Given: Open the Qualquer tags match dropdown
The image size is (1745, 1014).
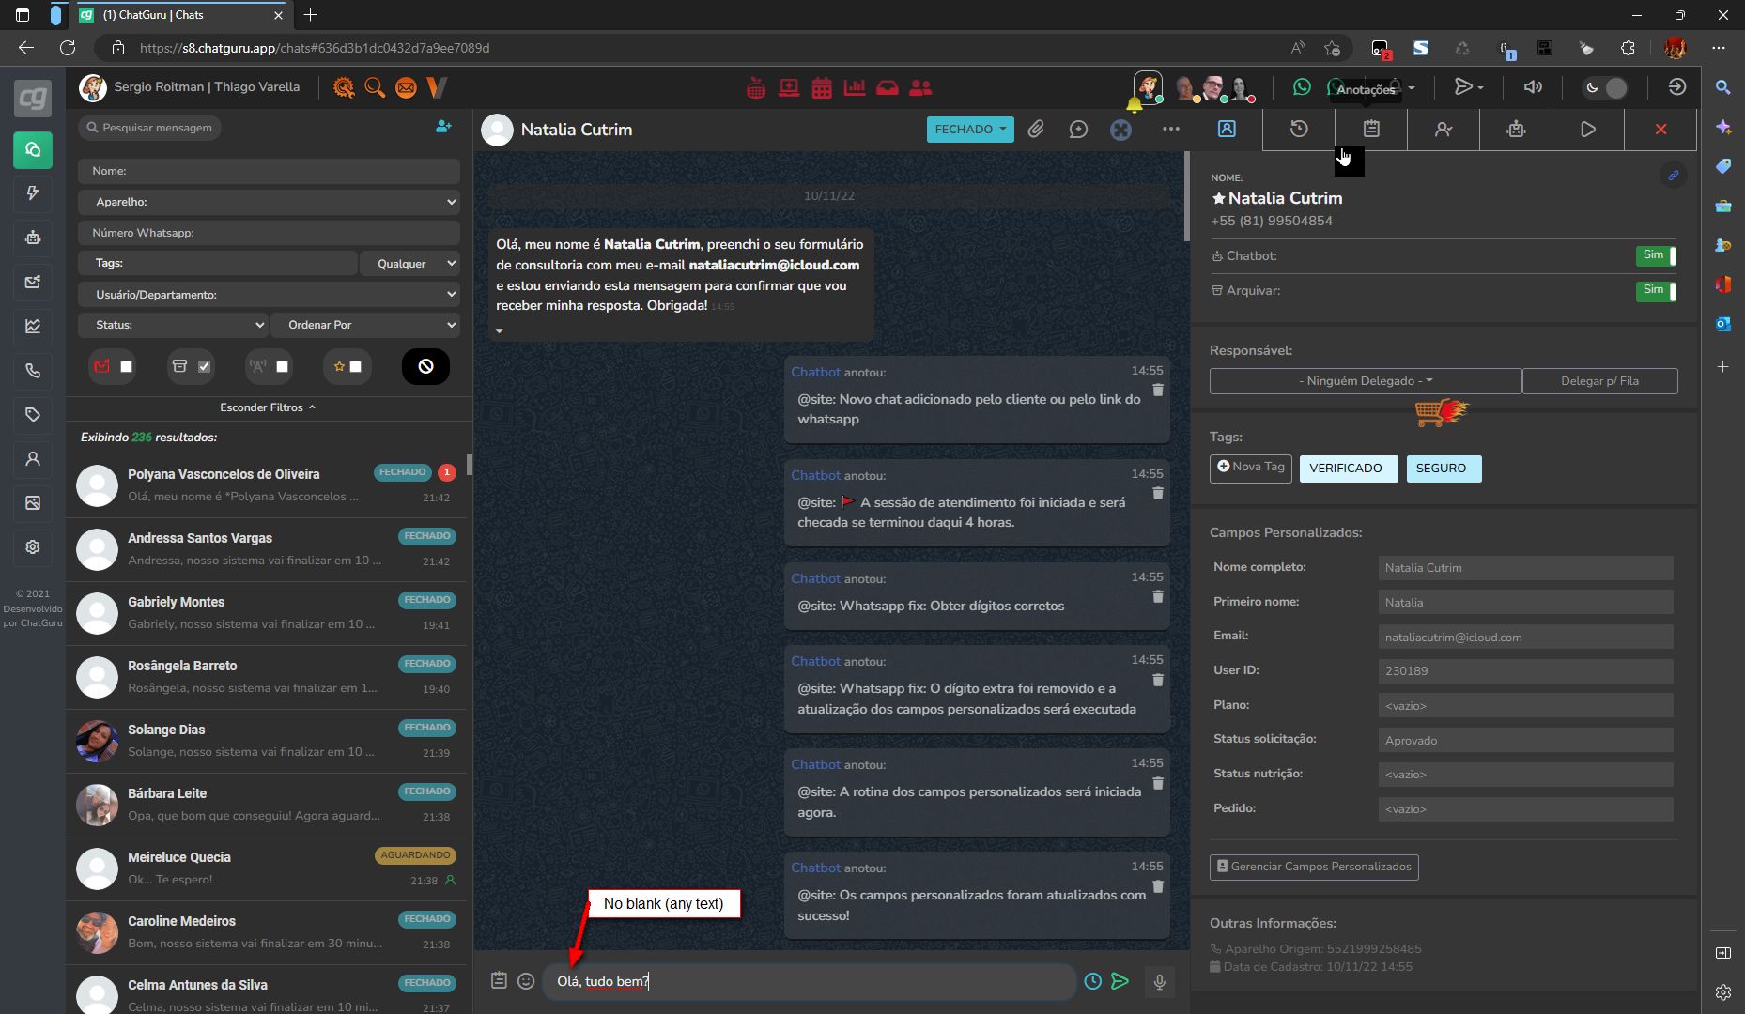Looking at the screenshot, I should [x=409, y=264].
